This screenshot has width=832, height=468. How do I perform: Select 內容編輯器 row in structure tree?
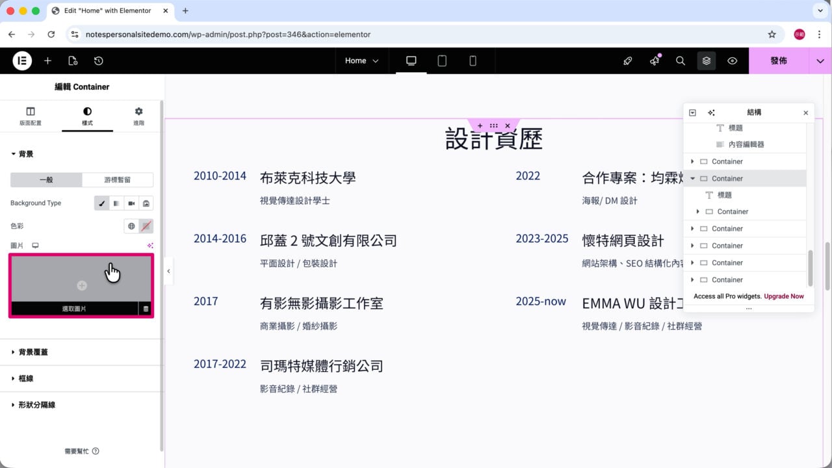[746, 144]
